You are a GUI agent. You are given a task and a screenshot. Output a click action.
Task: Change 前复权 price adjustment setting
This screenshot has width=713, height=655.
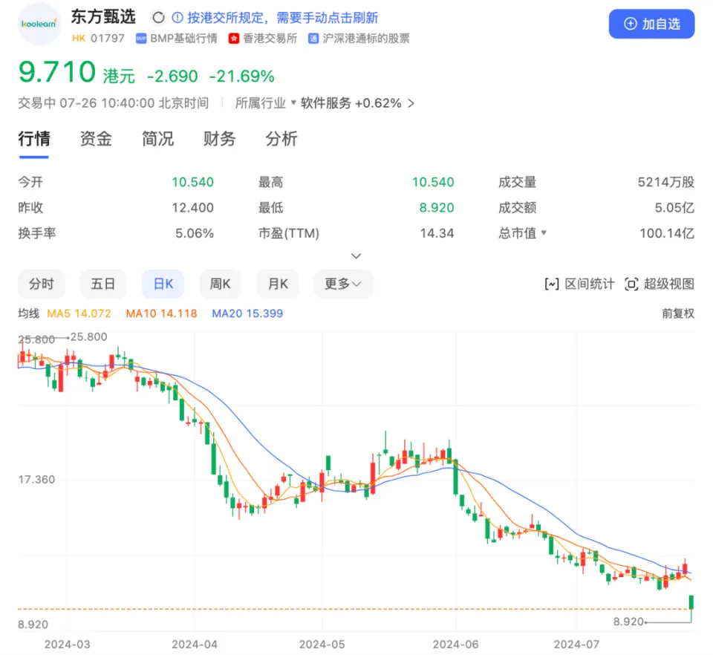pyautogui.click(x=677, y=313)
